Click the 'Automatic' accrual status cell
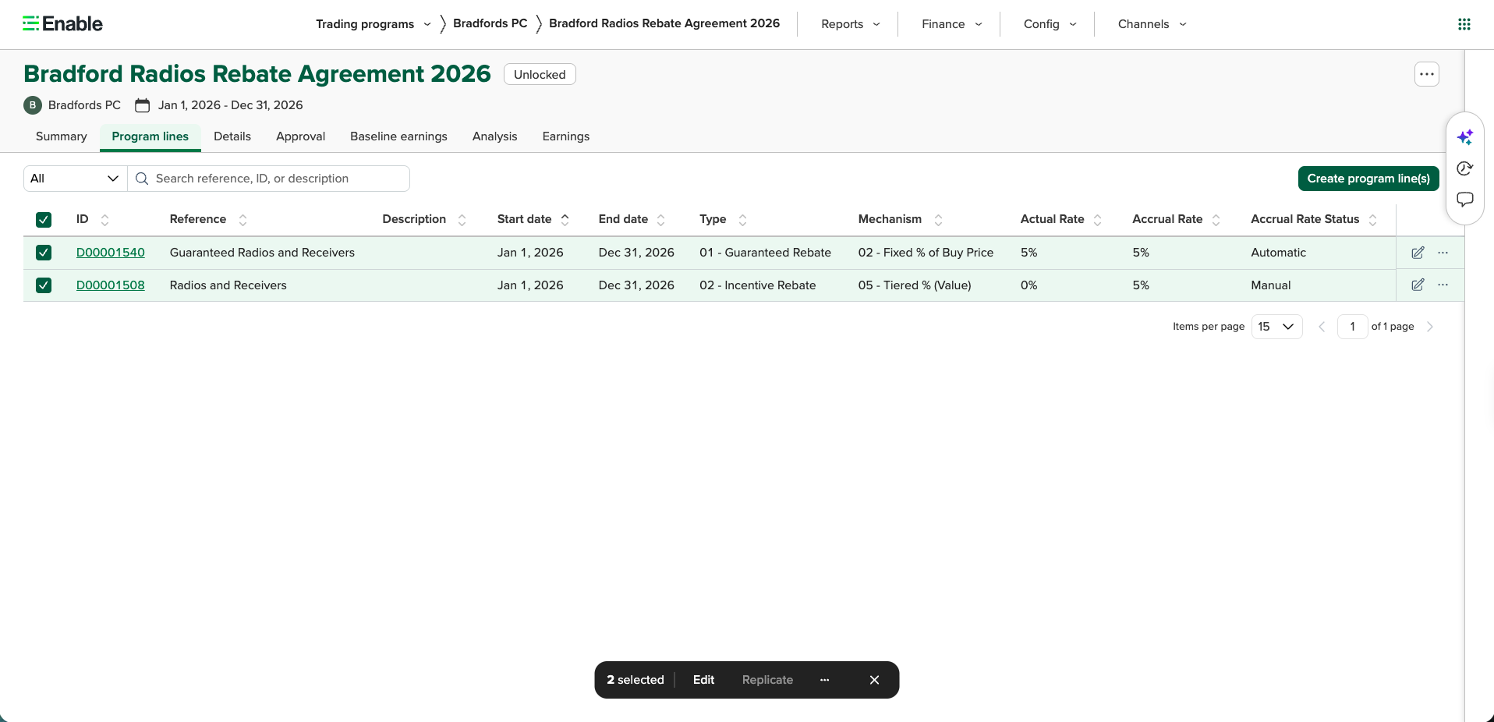Screen dimensions: 1494x722 tap(1278, 253)
